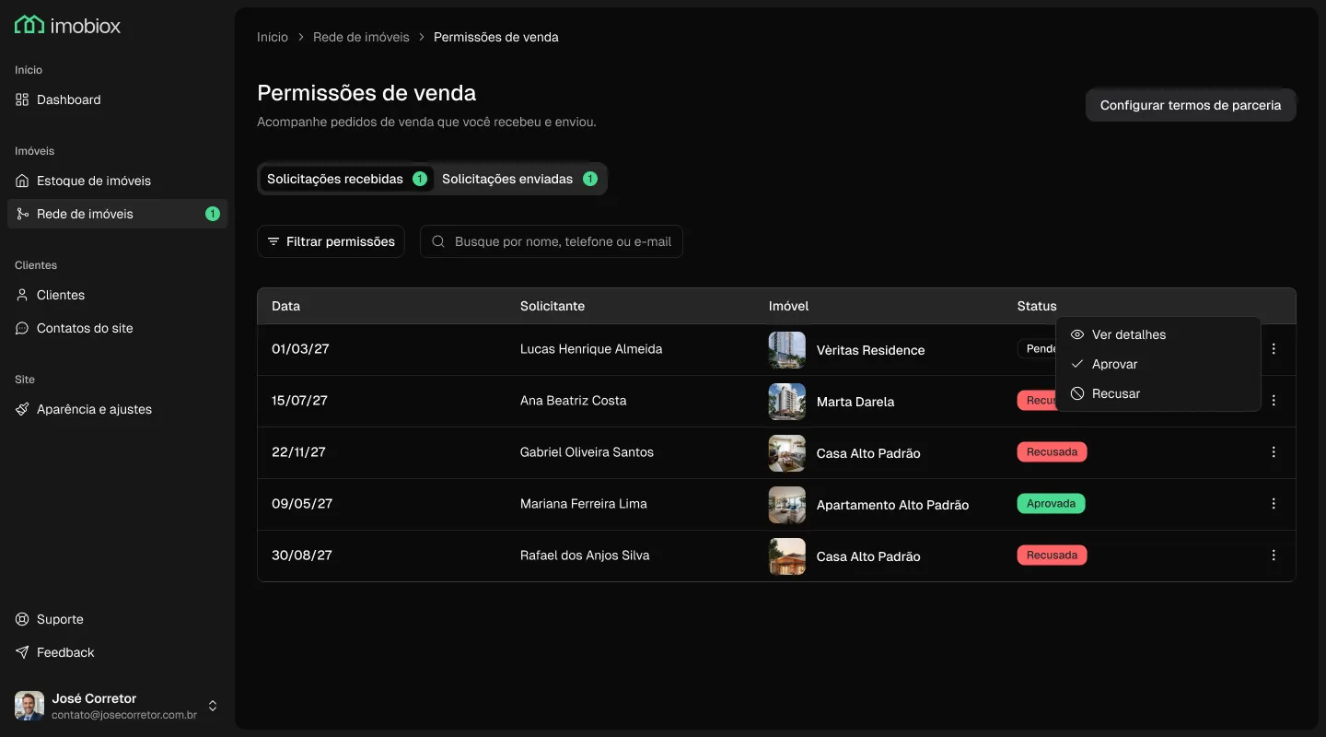Click the Apartamento Alto Padrão thumbnail
The width and height of the screenshot is (1326, 737).
click(787, 505)
